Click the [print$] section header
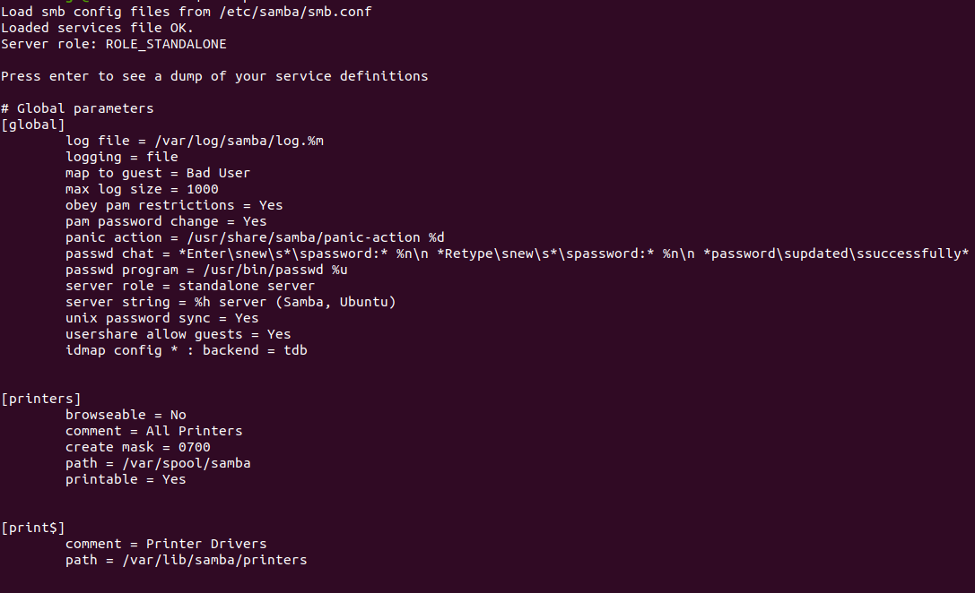Screen dimensions: 975x593 33,528
